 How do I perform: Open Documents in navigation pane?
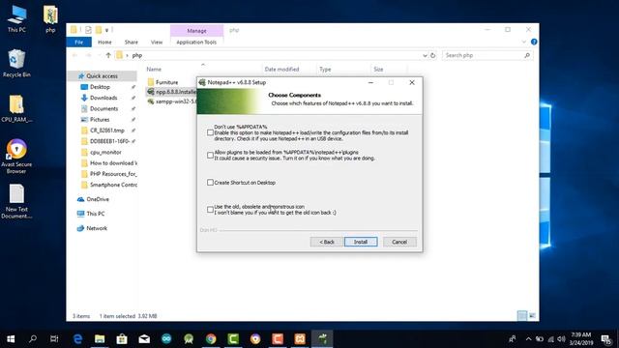[x=103, y=108]
